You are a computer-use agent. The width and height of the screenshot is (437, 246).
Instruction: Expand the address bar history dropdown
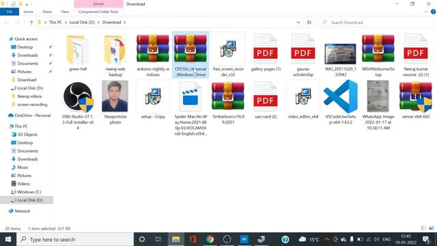tap(298, 23)
